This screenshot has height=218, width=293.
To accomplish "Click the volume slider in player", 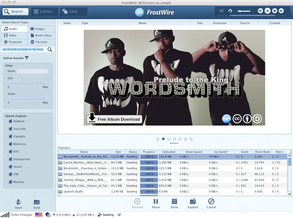I will point(243,11).
